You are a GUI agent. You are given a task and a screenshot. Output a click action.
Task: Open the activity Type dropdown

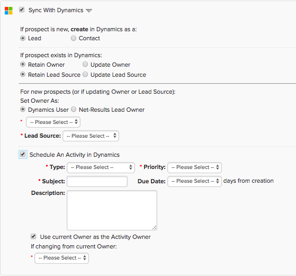pos(101,167)
